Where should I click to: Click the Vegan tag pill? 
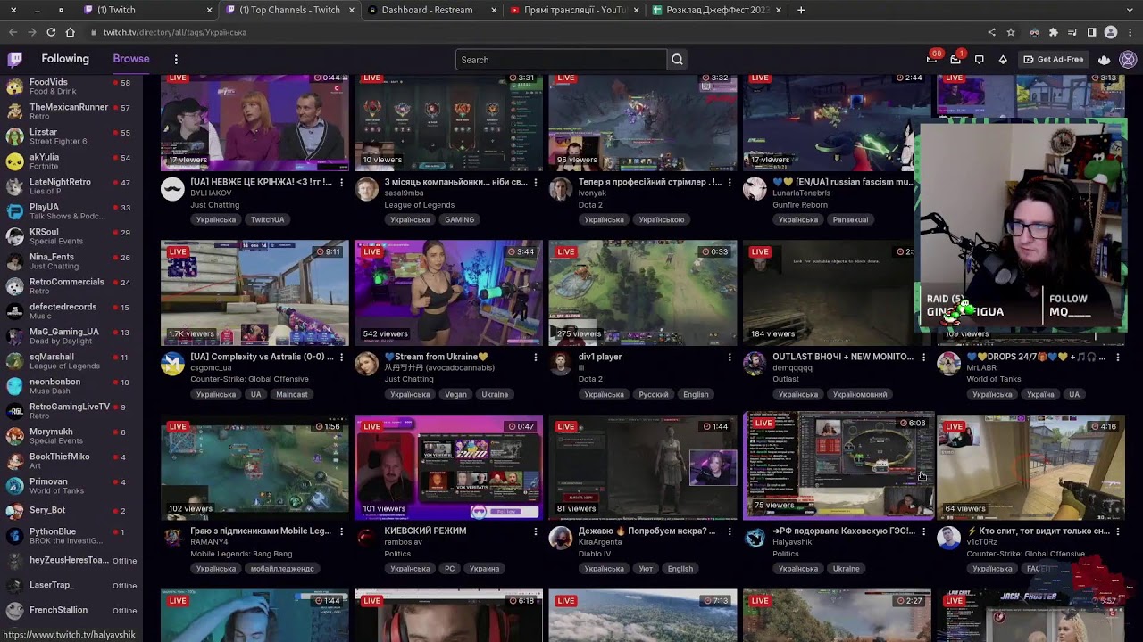455,394
